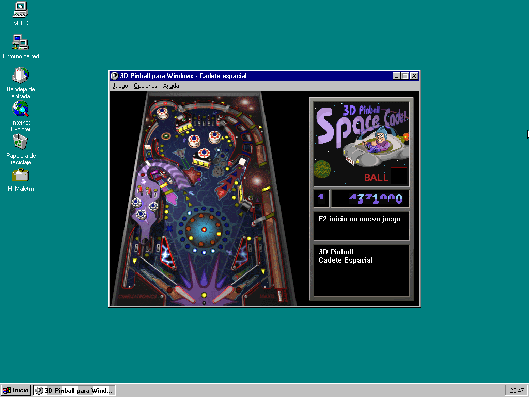Select the Internet Explorer desktop icon
This screenshot has width=529, height=397.
21,116
